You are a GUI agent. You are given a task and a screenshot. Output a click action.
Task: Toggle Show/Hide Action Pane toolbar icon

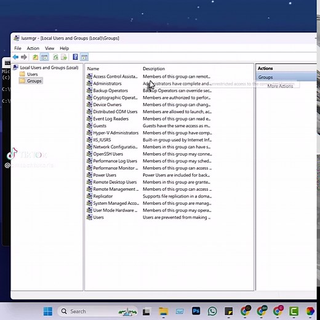coord(84,57)
